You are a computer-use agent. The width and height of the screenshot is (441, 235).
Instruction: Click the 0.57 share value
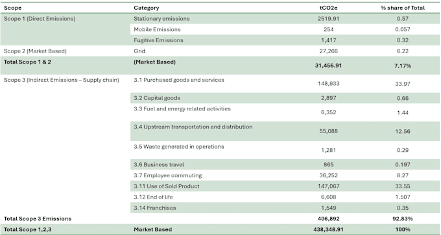point(403,19)
